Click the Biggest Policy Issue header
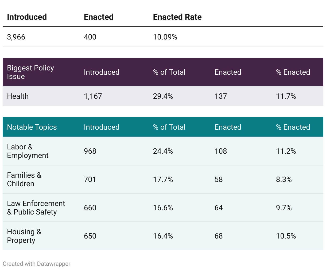 pos(30,72)
